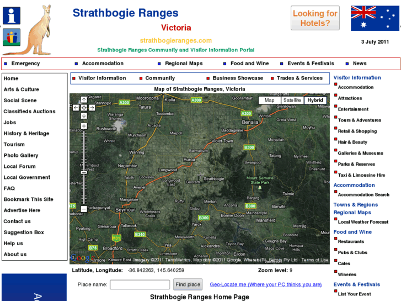The width and height of the screenshot is (401, 301).
Task: Click the Place name input field
Action: (x=140, y=284)
